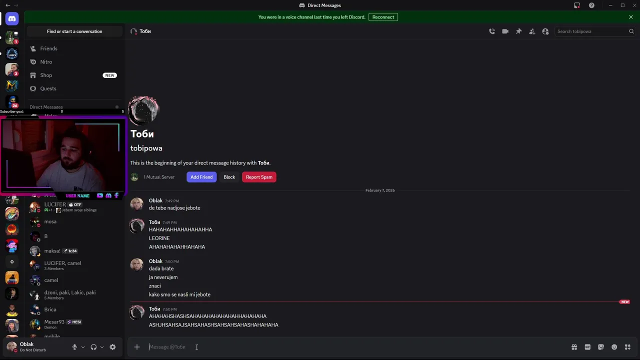The height and width of the screenshot is (360, 640).
Task: Open the red planet server icon
Action: pos(12,229)
